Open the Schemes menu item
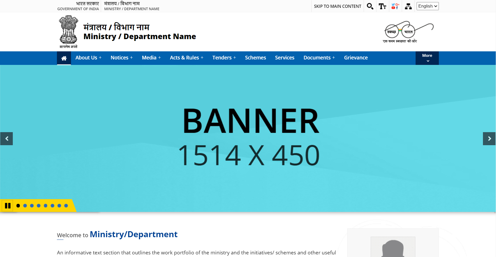The width and height of the screenshot is (496, 257). tap(255, 58)
